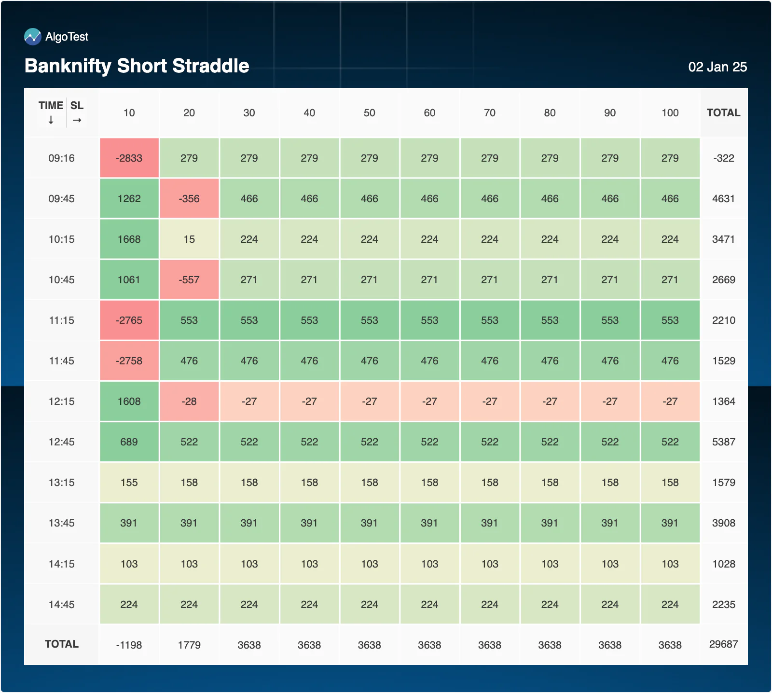Screen dimensions: 772x693
Task: Click the AlgoTest brand name text
Action: tap(67, 37)
